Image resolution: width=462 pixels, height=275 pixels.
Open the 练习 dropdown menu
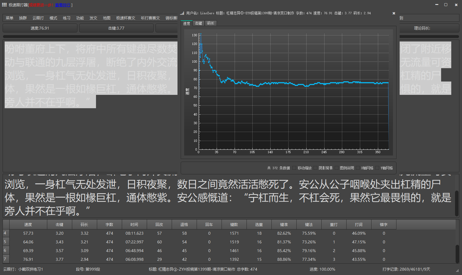click(x=67, y=18)
